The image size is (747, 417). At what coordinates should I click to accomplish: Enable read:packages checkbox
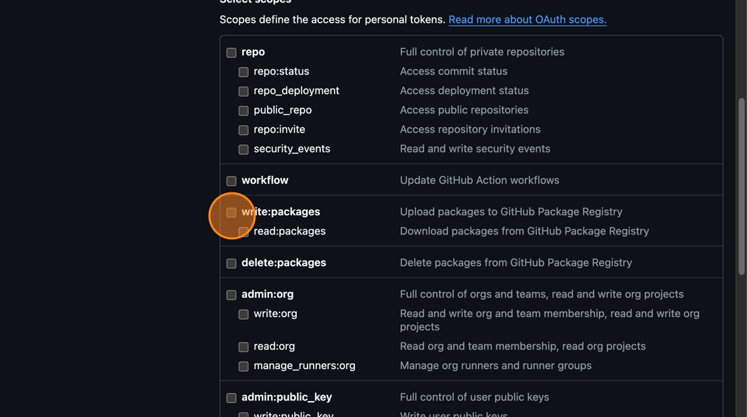[243, 232]
